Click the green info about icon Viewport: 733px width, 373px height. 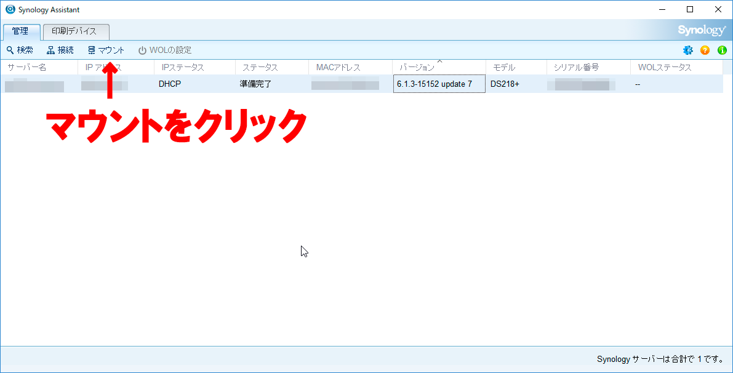[x=723, y=50]
